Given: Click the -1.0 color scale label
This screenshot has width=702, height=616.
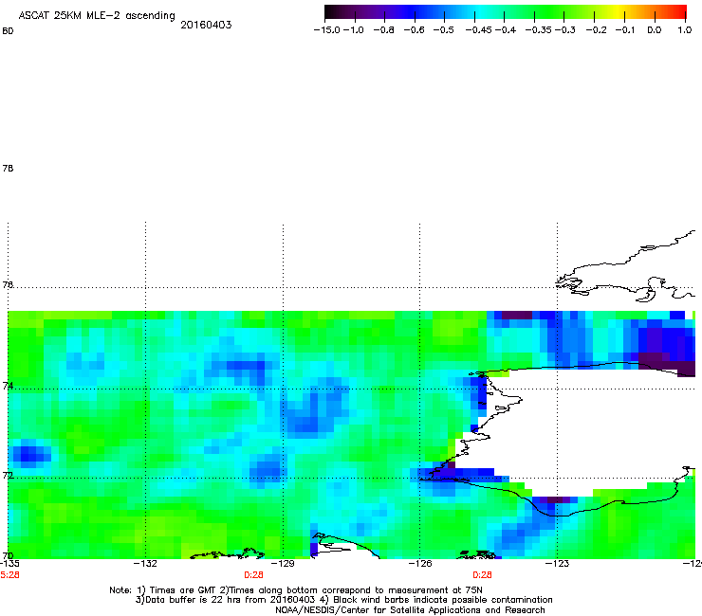Looking at the screenshot, I should [x=353, y=30].
